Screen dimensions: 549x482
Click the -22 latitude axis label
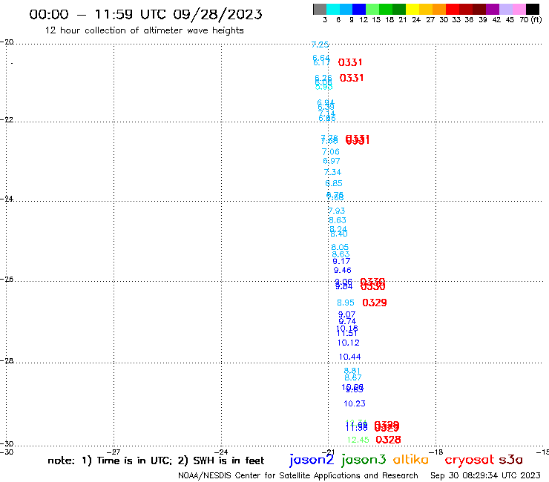[x=7, y=119]
